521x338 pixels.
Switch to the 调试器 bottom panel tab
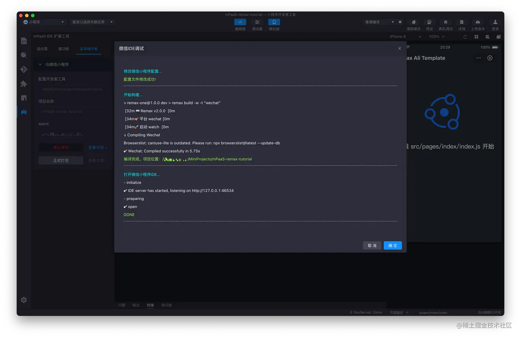pyautogui.click(x=166, y=305)
